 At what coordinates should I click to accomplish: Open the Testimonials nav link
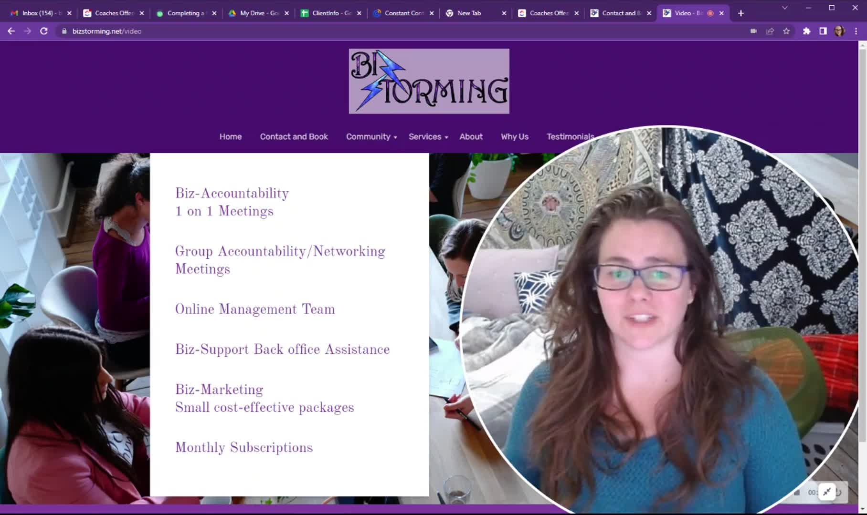[x=570, y=137]
